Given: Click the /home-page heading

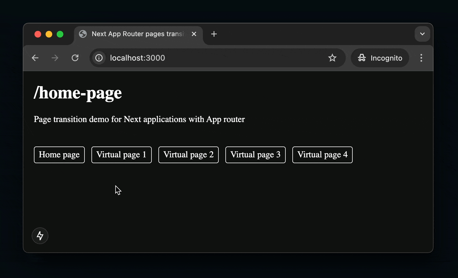Looking at the screenshot, I should click(78, 93).
